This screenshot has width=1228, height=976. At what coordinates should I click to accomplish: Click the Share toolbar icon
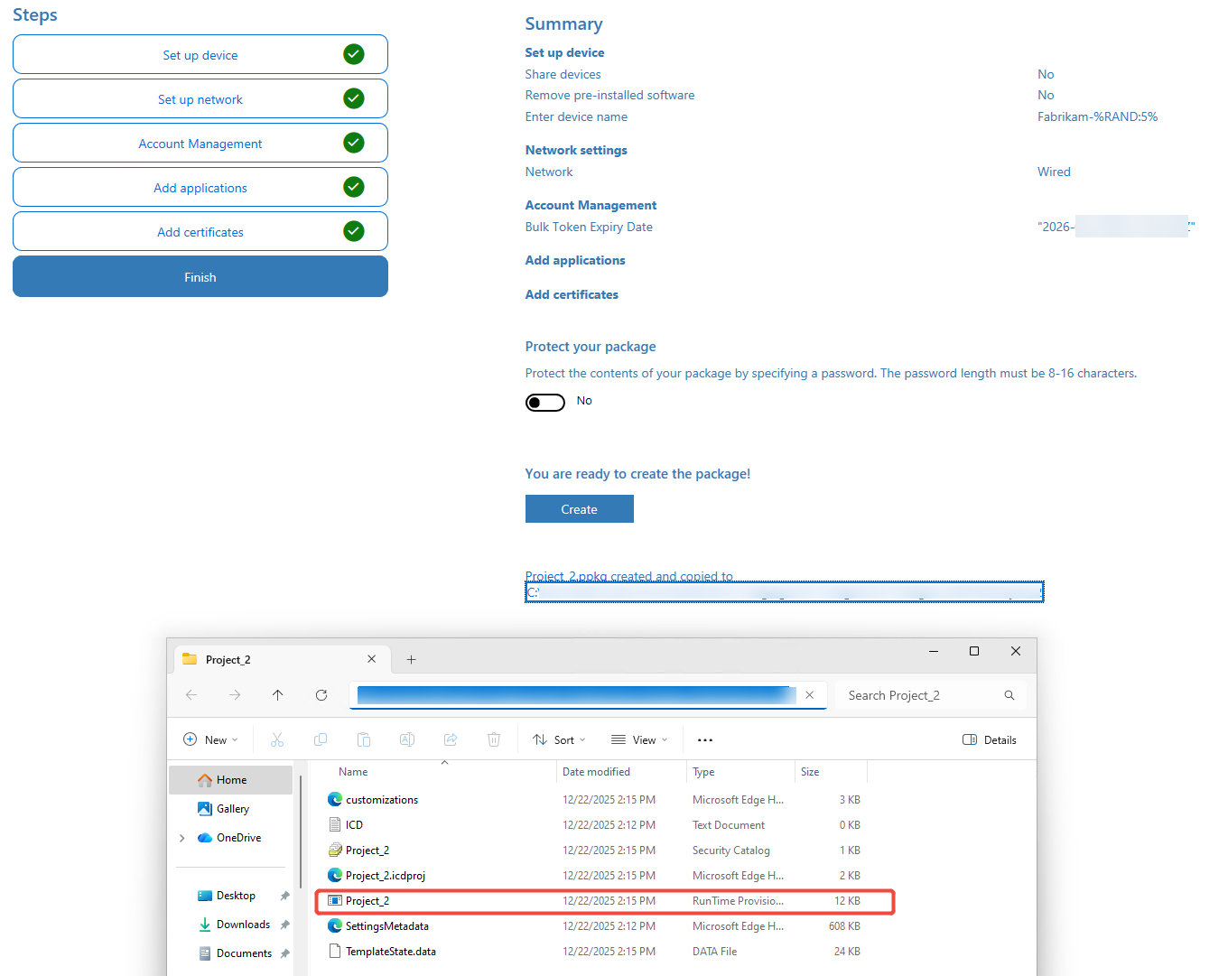tap(451, 739)
